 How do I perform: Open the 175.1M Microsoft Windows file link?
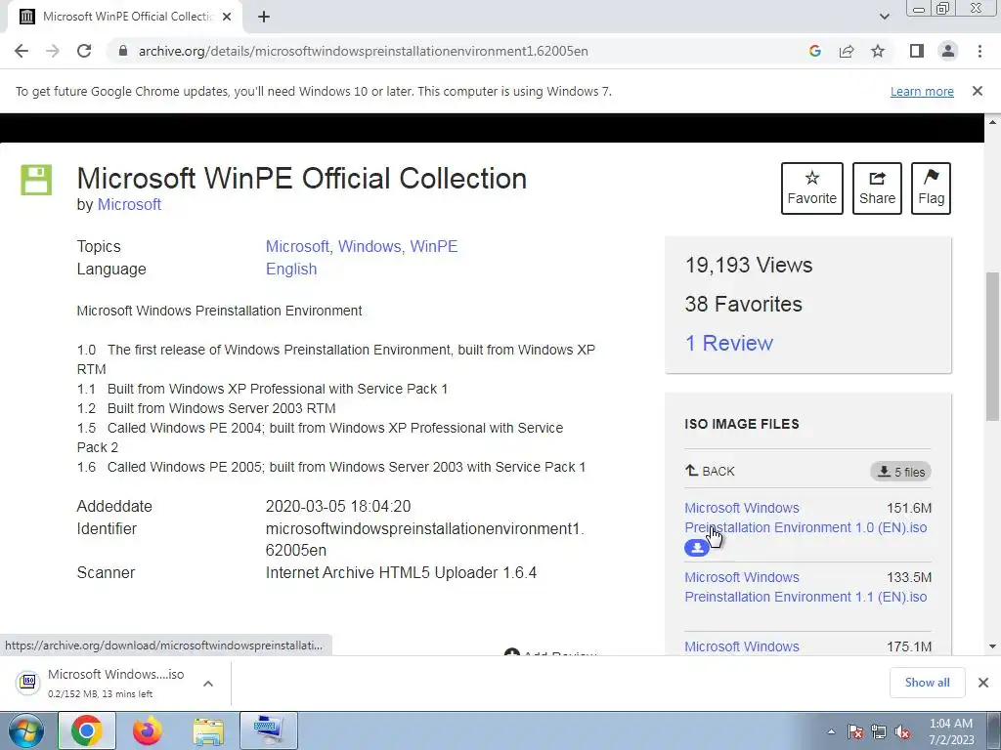[x=742, y=646]
